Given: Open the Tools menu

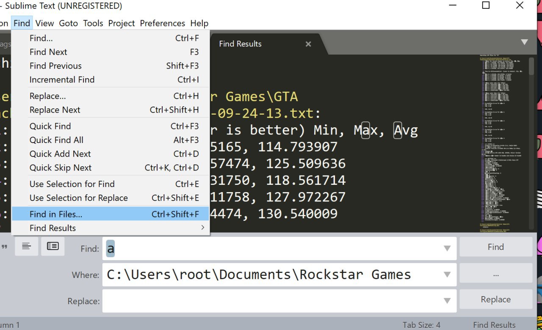Looking at the screenshot, I should [x=93, y=23].
